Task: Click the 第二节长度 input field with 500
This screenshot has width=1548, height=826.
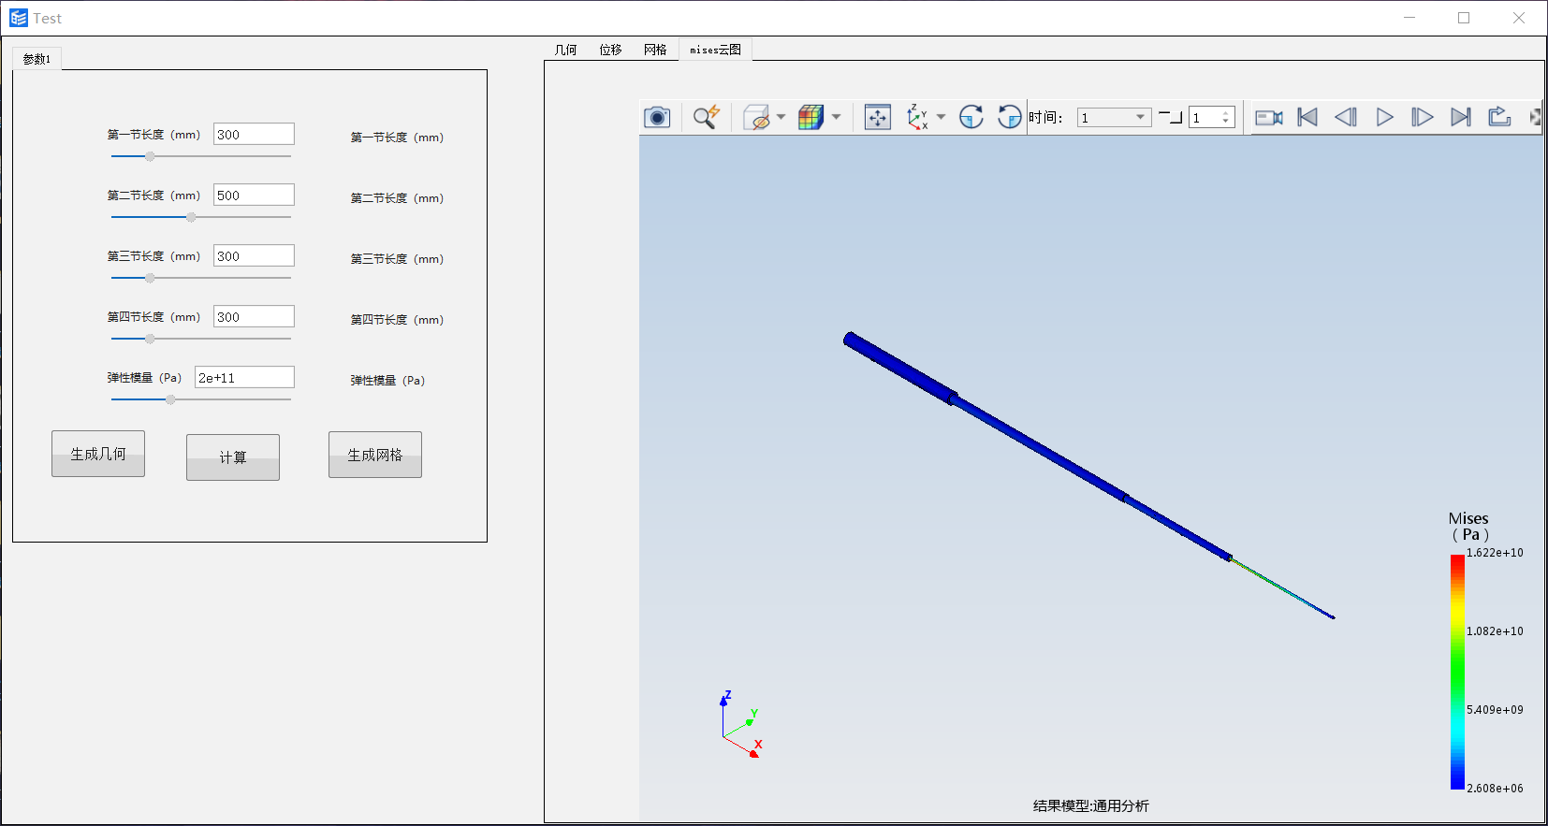Action: (254, 195)
